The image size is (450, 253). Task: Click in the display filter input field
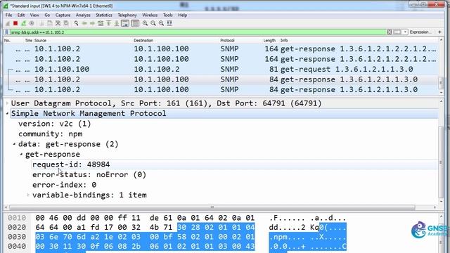click(x=198, y=32)
